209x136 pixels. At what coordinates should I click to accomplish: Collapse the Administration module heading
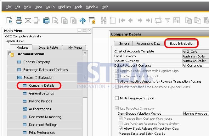click(x=31, y=54)
